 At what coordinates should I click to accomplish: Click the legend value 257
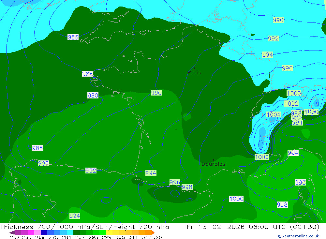click(x=15, y=237)
